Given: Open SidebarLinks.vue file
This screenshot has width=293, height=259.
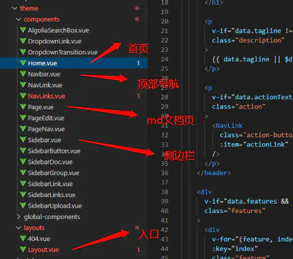Looking at the screenshot, I should (52, 195).
